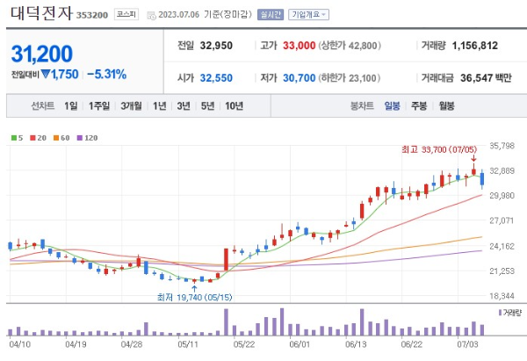Click the 시가 value 32,550

pos(216,78)
